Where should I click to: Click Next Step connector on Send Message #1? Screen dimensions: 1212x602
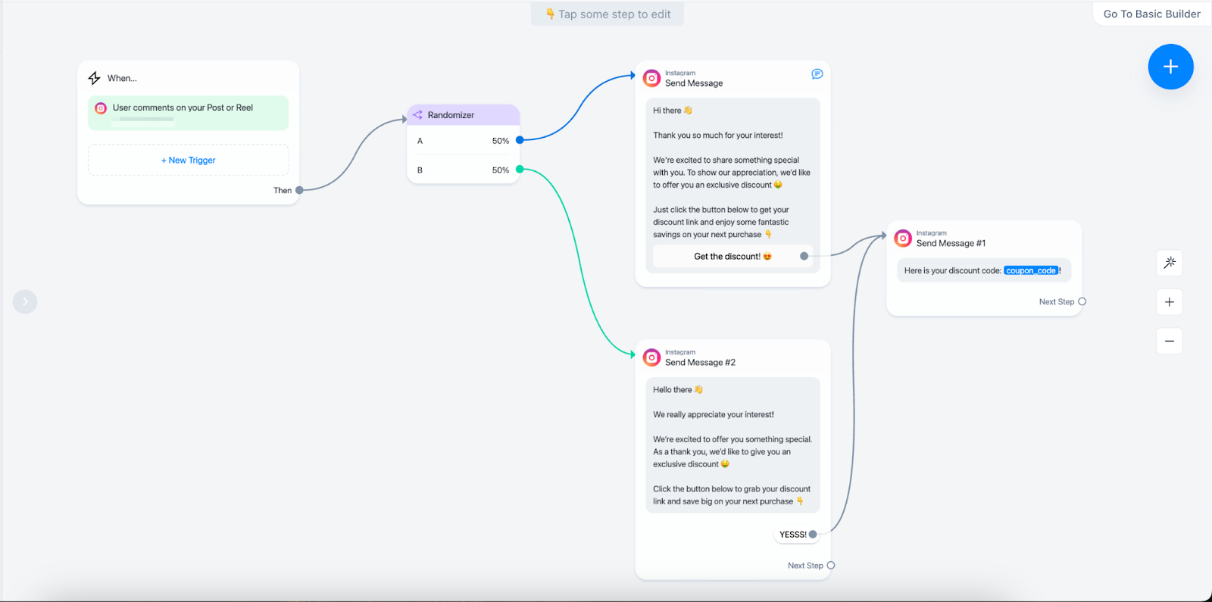point(1082,301)
